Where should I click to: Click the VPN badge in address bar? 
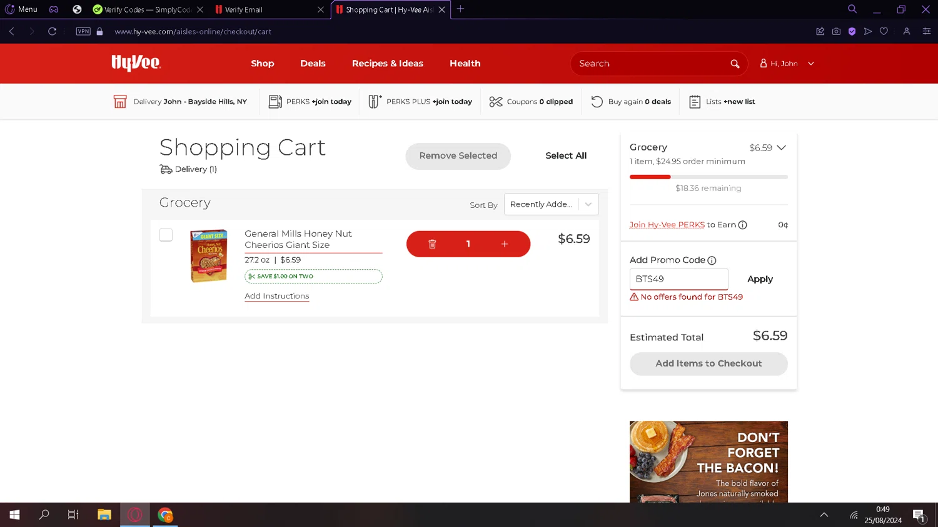83,31
